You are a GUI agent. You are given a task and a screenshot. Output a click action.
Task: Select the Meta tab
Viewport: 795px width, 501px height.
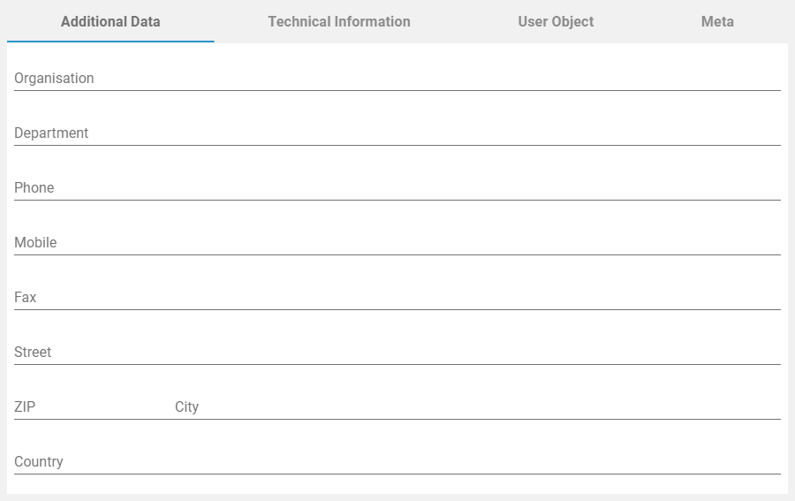point(717,21)
